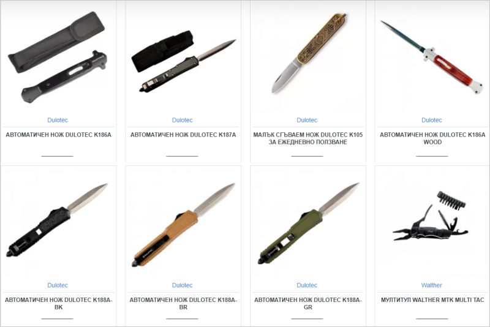Open the АВТОМАТИЧЕН НОЖ DULOTEC K187A title link
Viewport: 490px width, 327px height.
[x=183, y=135]
